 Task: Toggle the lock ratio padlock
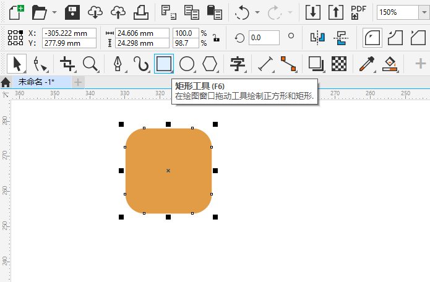tap(215, 38)
